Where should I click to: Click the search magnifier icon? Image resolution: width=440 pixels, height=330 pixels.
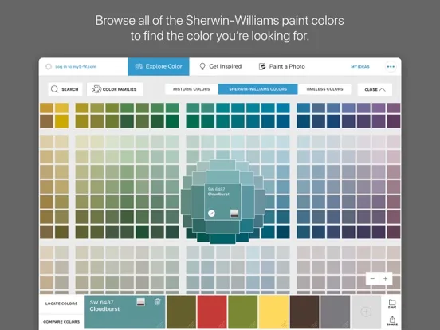pos(55,89)
